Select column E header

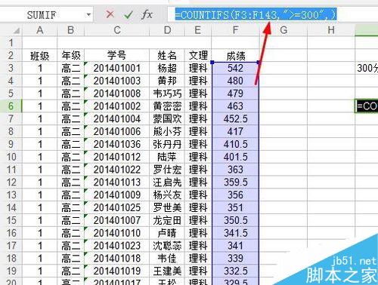tap(198, 30)
